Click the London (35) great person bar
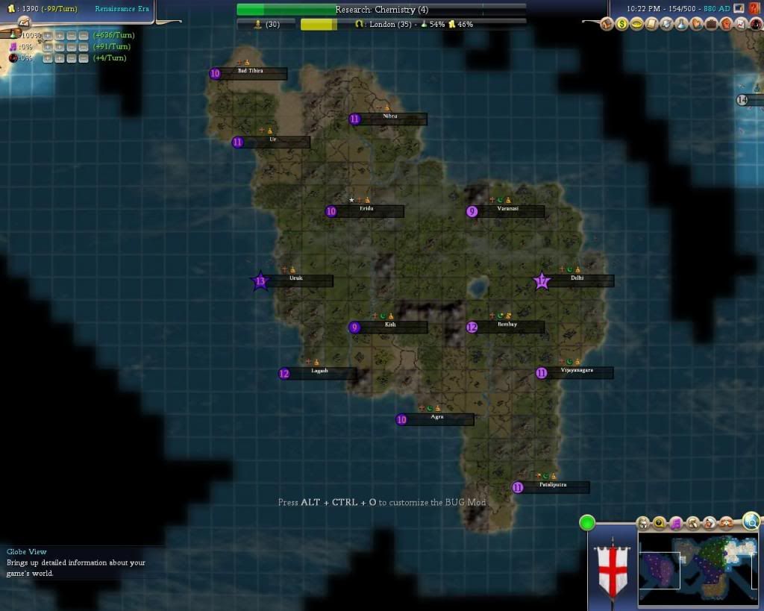This screenshot has width=764, height=611. tap(413, 24)
